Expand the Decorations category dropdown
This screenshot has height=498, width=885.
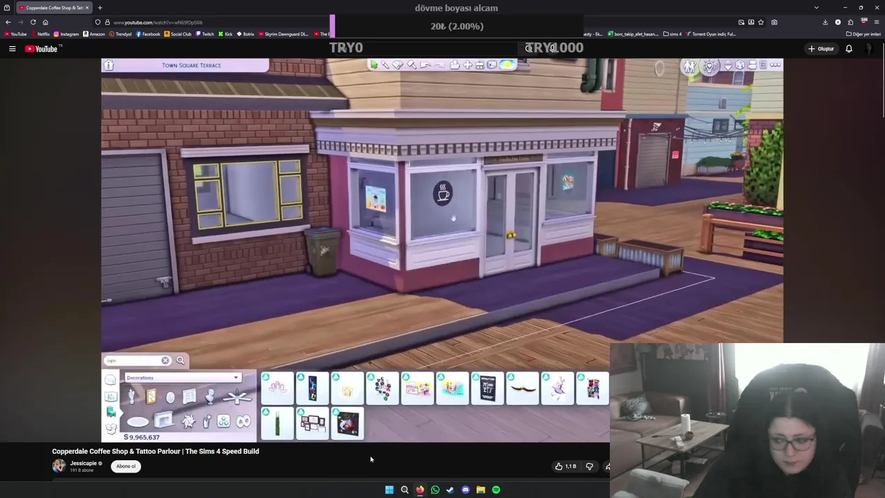point(183,378)
